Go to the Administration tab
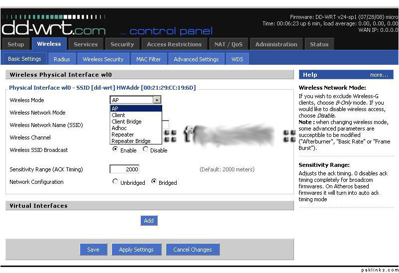 [x=276, y=44]
